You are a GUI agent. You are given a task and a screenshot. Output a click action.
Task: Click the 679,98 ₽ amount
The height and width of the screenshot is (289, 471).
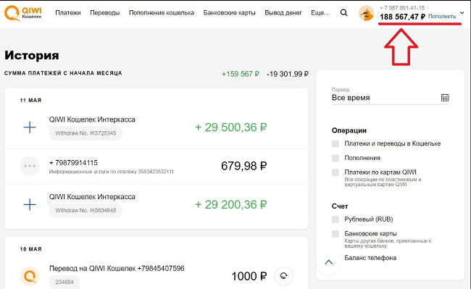pos(244,166)
